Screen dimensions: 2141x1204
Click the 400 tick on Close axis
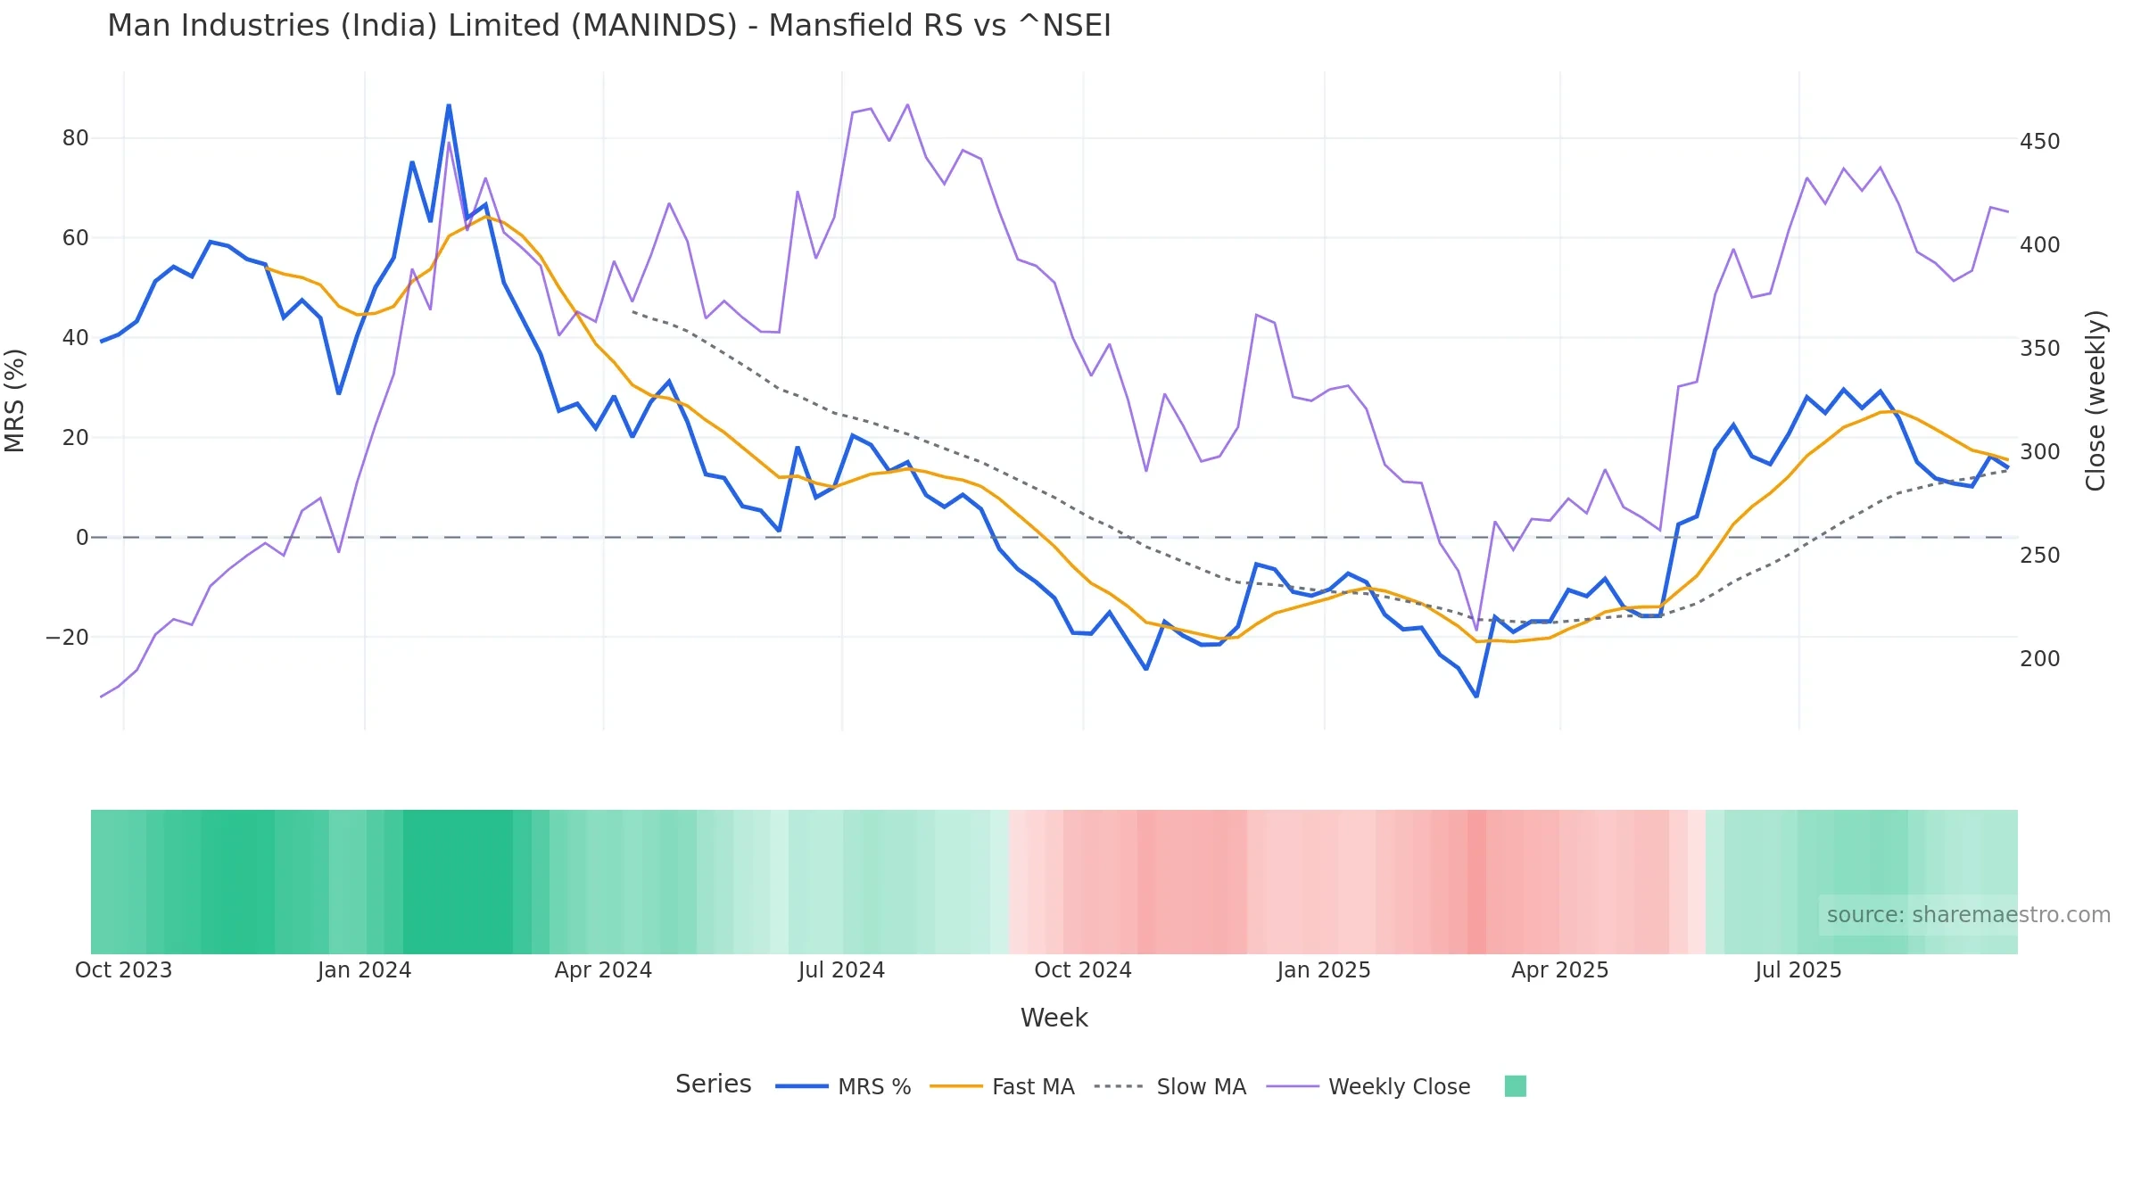pyautogui.click(x=2040, y=245)
